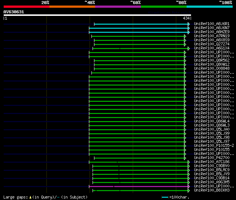Select the UniRef100_P10155 label
Viewport: 236px width, 200px height.
(212, 150)
